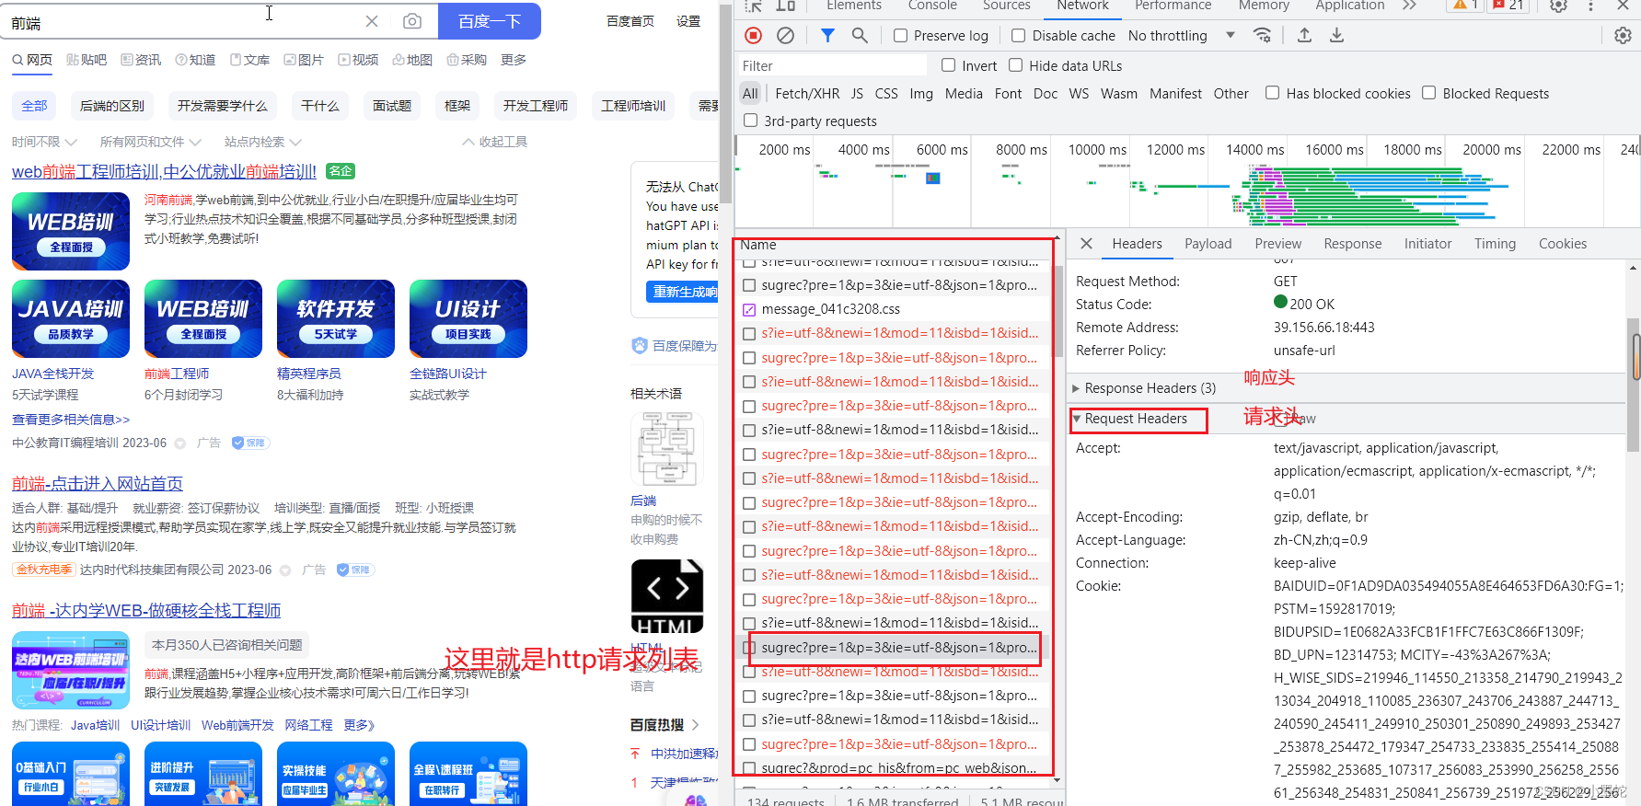Enable Disable cache checkbox

click(x=1018, y=36)
